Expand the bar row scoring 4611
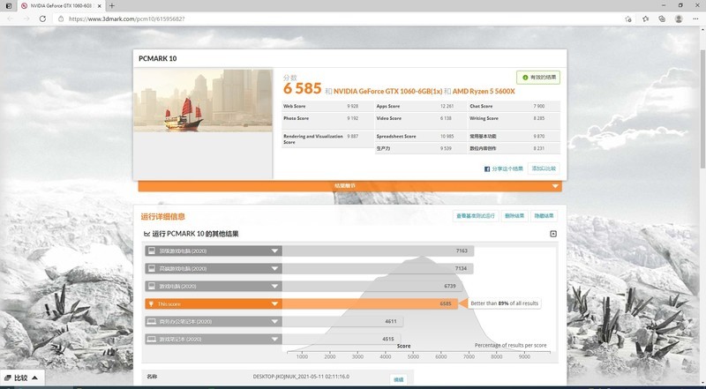The height and width of the screenshot is (389, 706). [274, 321]
